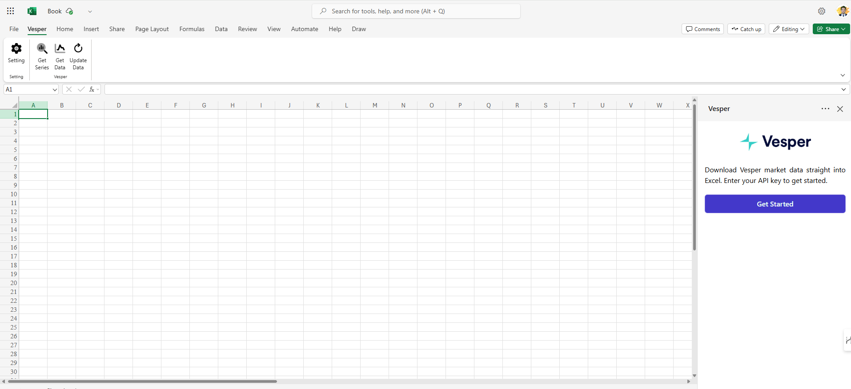The image size is (851, 389).
Task: Click the horizontal scrollbar thumb
Action: pos(142,381)
